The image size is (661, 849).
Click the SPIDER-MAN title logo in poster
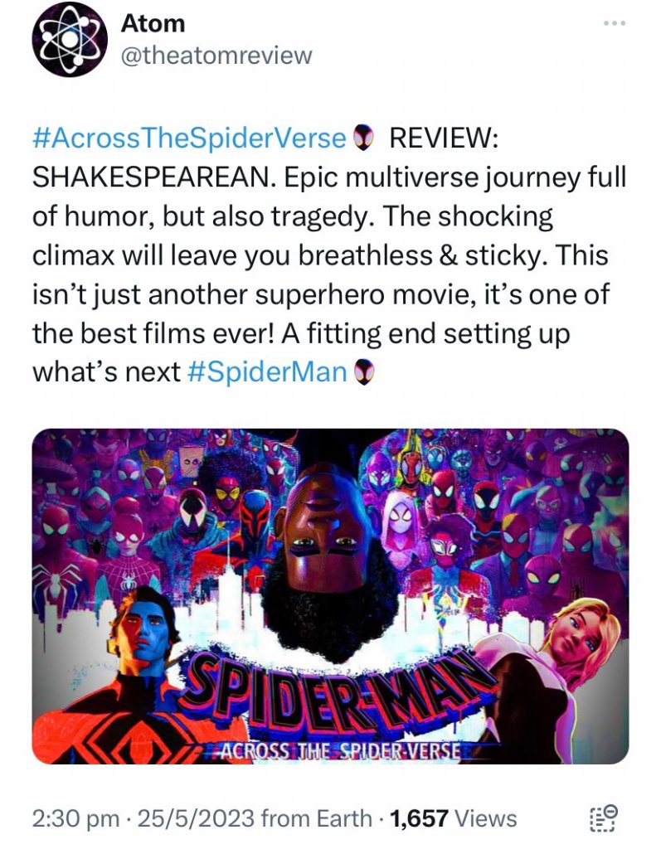click(332, 695)
